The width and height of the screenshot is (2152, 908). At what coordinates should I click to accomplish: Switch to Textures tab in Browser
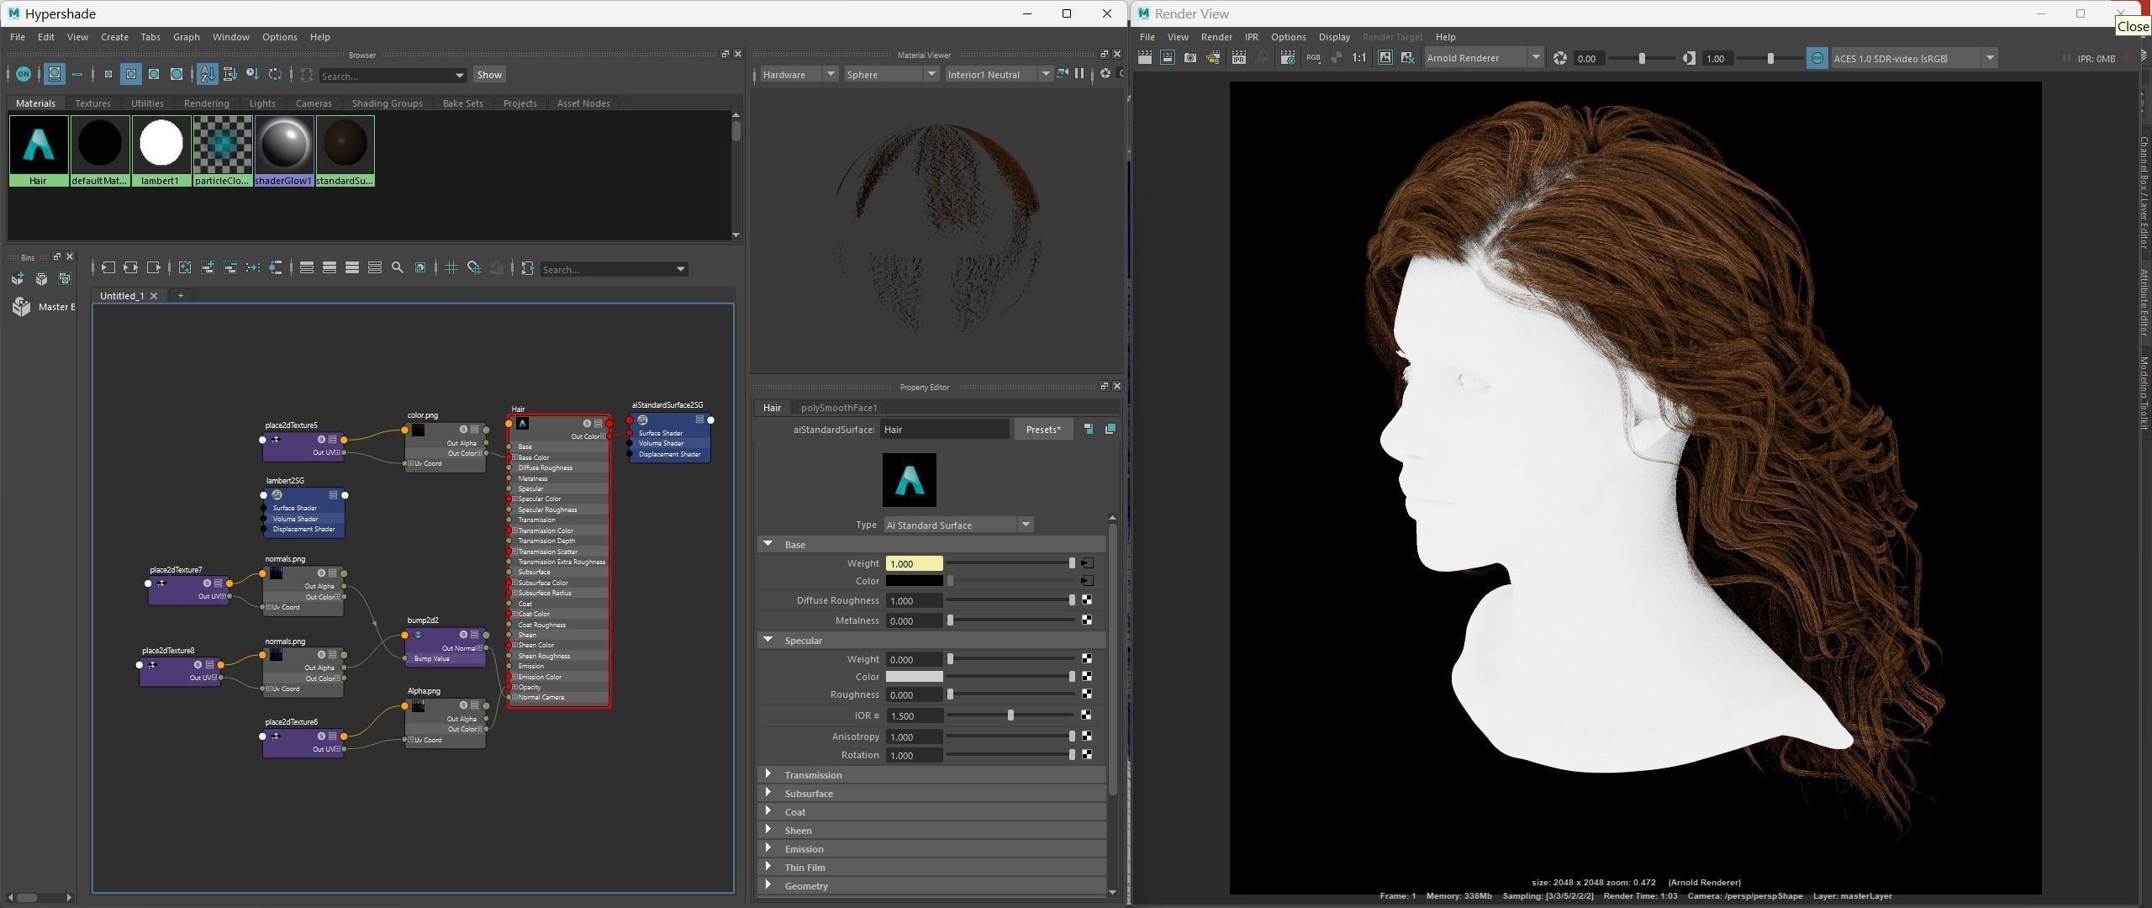(x=92, y=103)
